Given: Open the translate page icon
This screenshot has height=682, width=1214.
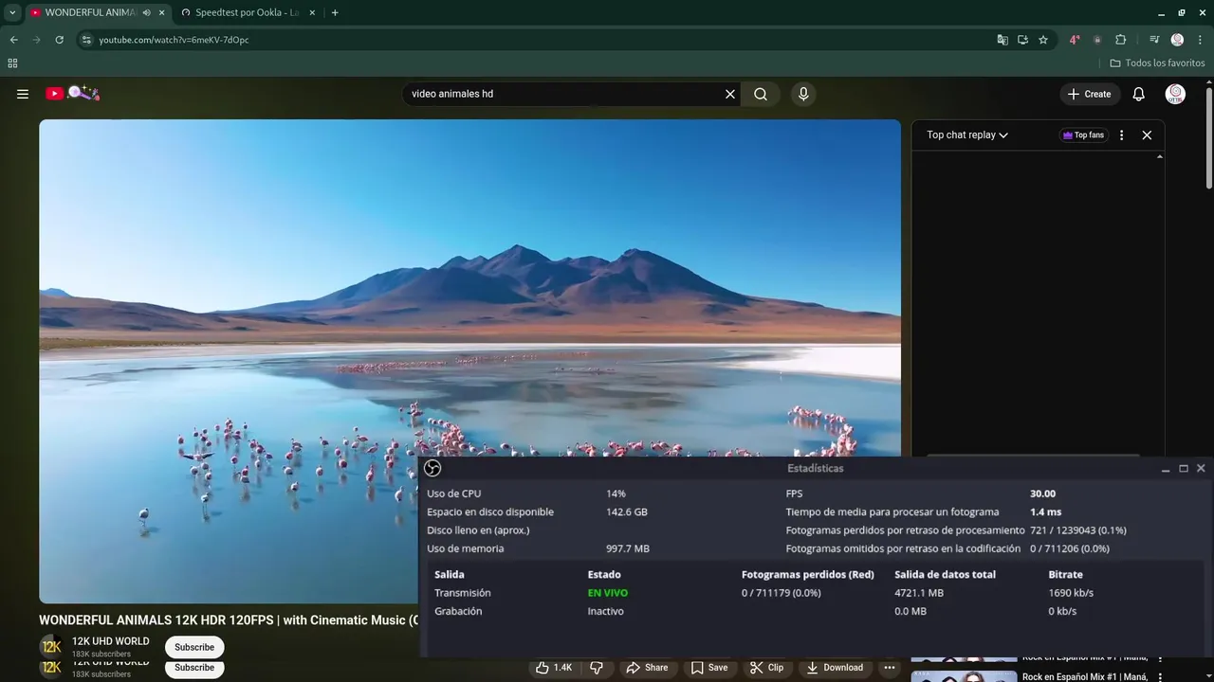Looking at the screenshot, I should coord(1002,40).
